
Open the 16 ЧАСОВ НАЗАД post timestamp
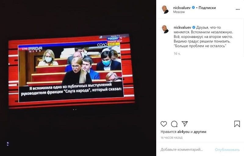(171, 138)
